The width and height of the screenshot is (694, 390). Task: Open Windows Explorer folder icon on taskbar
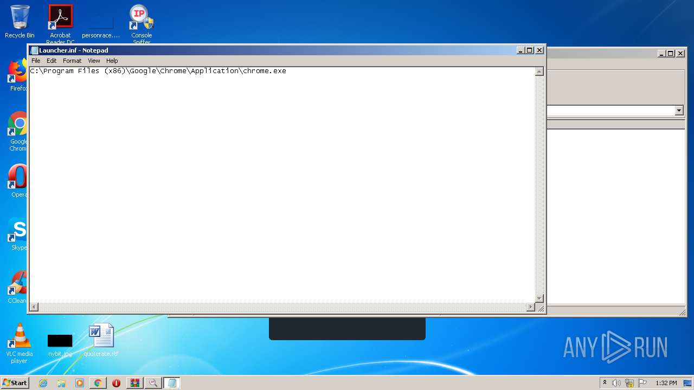point(61,383)
